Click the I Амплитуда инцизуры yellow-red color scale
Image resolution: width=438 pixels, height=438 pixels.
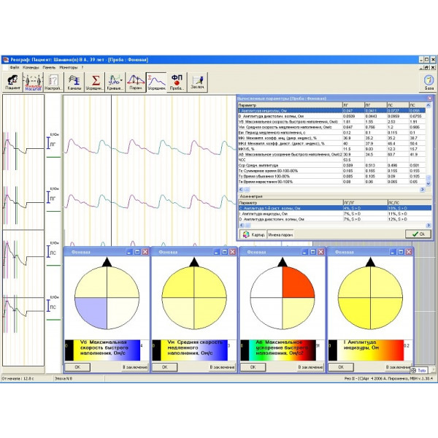pos(366,350)
